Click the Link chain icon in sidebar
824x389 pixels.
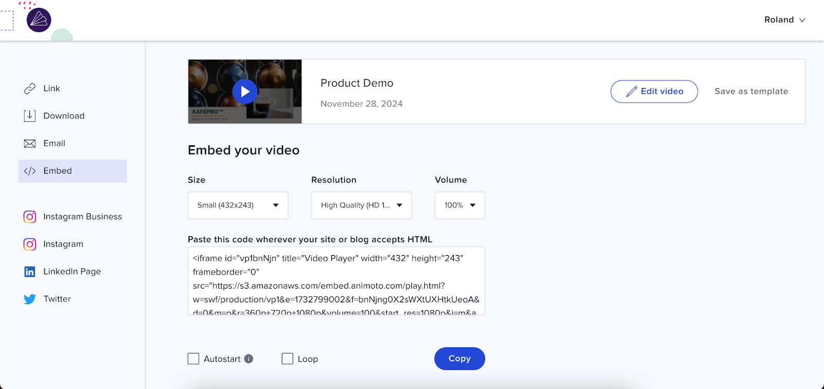click(30, 89)
